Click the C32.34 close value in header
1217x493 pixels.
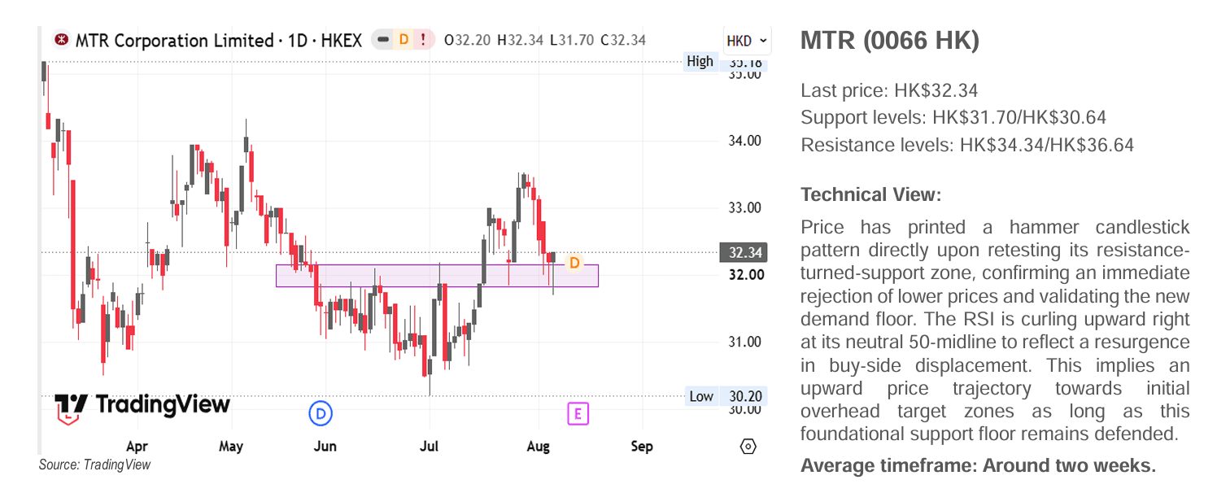tap(623, 40)
